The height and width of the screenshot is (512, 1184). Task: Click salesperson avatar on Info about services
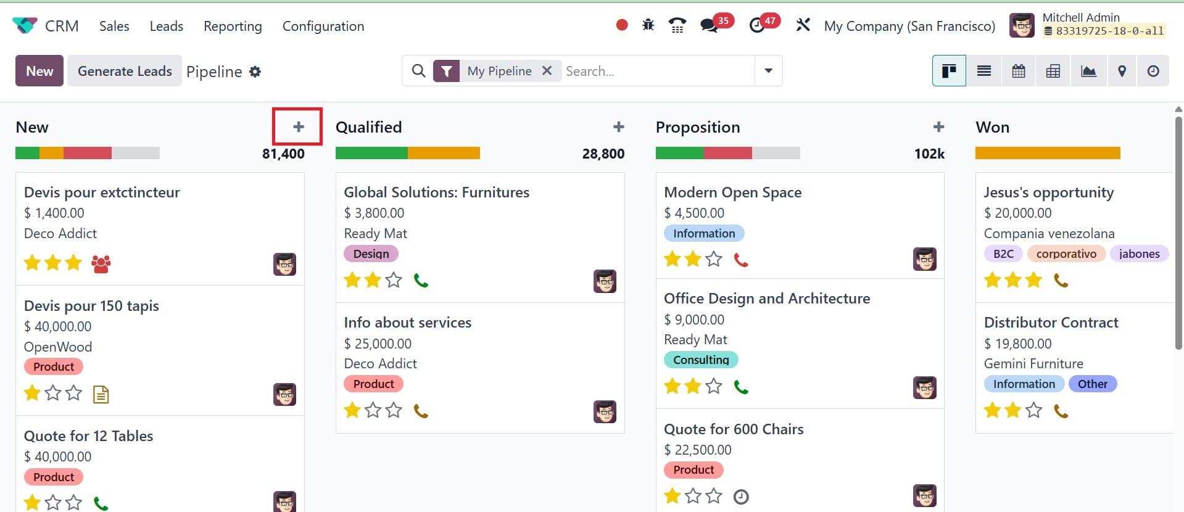tap(605, 411)
